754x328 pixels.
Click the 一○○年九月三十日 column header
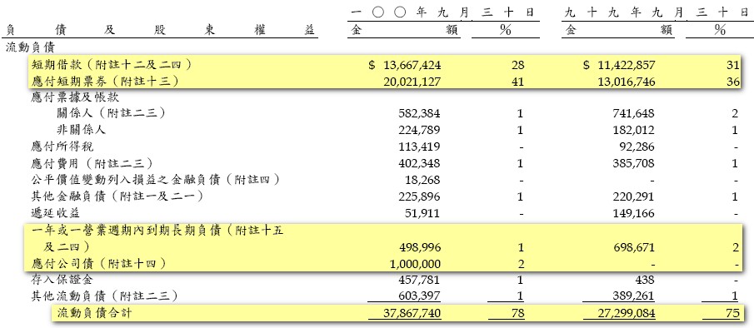click(x=442, y=13)
